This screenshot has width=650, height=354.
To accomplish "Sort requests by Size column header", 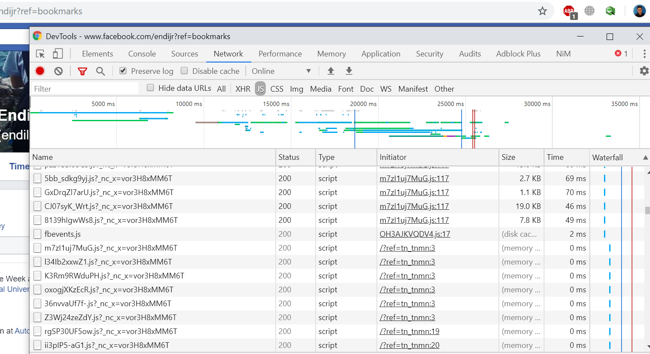I will point(521,157).
